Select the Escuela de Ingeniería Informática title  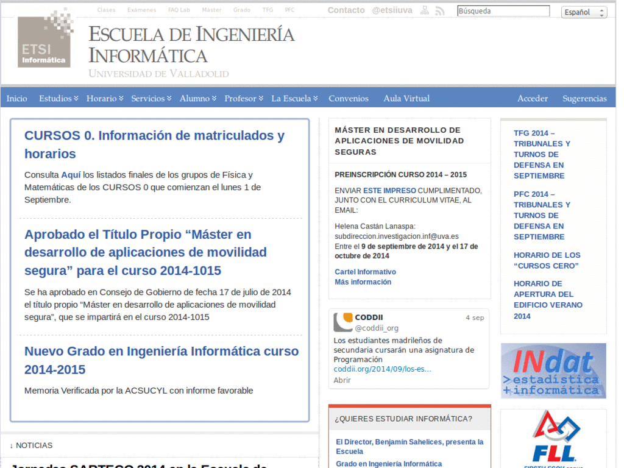(x=191, y=44)
